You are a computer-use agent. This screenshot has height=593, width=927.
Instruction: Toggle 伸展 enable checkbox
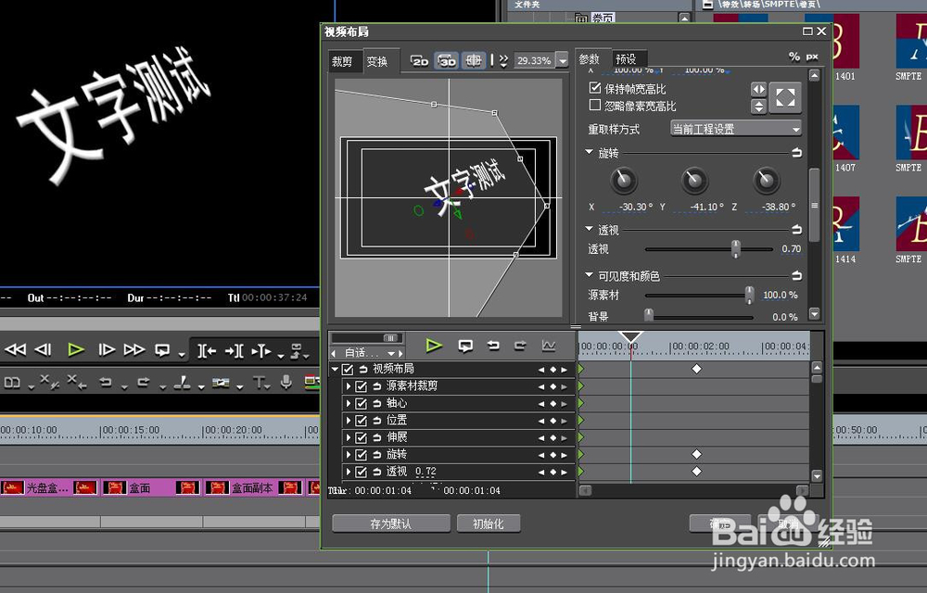tap(362, 438)
